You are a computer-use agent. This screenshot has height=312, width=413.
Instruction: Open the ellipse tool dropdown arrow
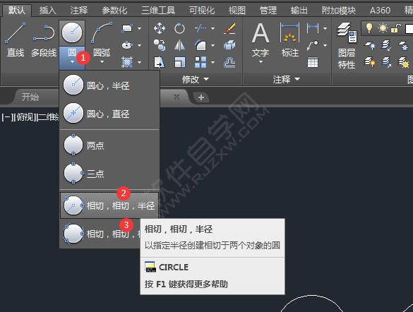pos(139,45)
